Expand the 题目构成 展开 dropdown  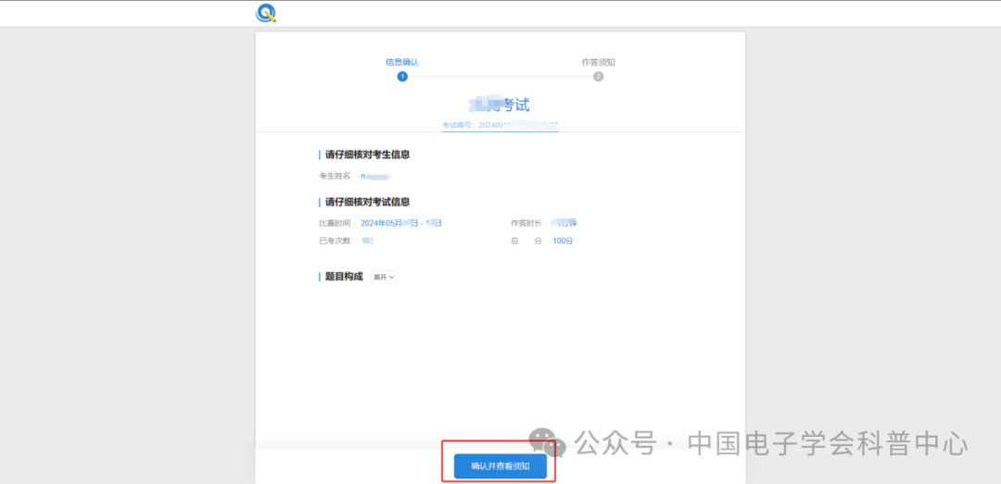[385, 277]
